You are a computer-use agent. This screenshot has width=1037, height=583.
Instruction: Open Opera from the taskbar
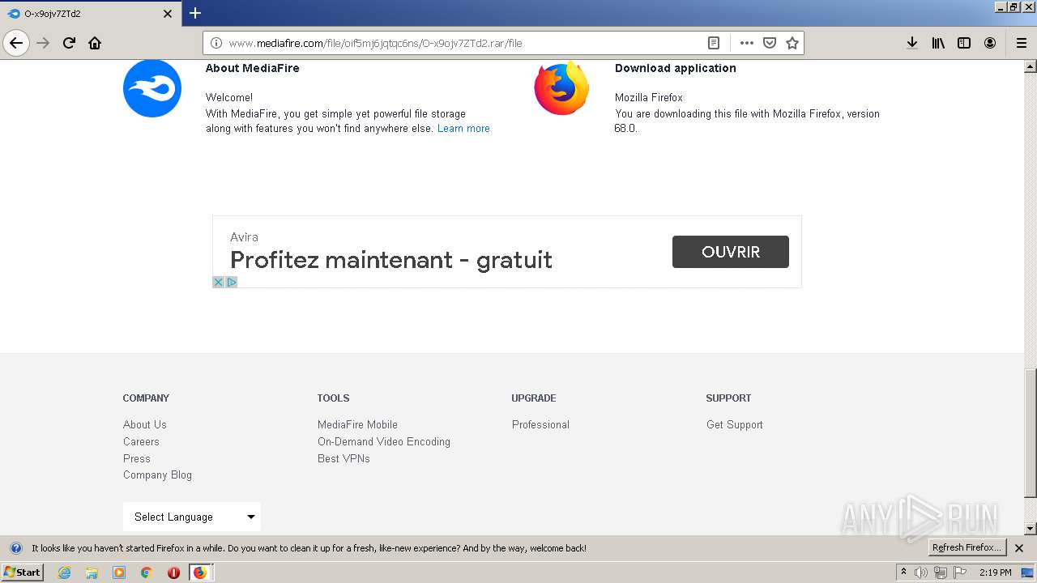173,572
